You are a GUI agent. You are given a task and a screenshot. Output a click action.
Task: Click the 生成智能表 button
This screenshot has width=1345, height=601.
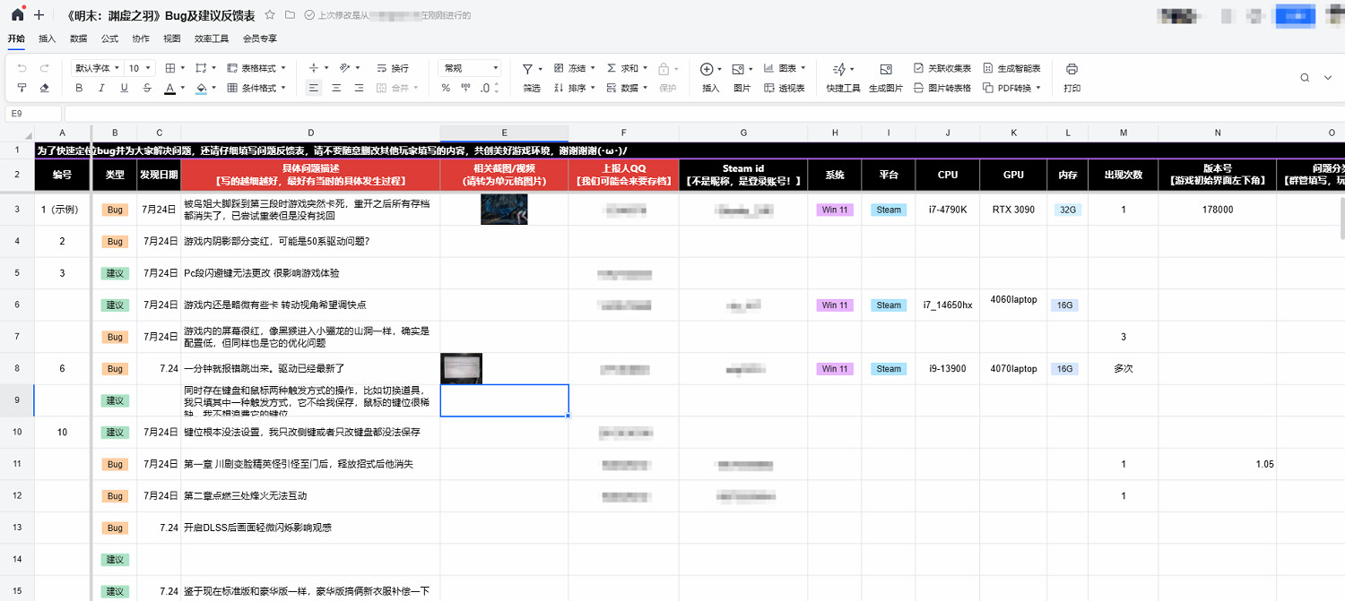point(1012,68)
